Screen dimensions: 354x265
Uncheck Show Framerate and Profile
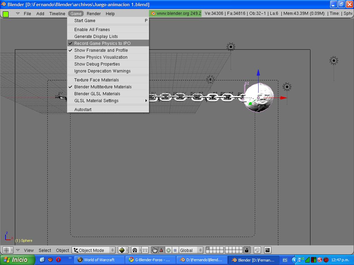pos(108,50)
